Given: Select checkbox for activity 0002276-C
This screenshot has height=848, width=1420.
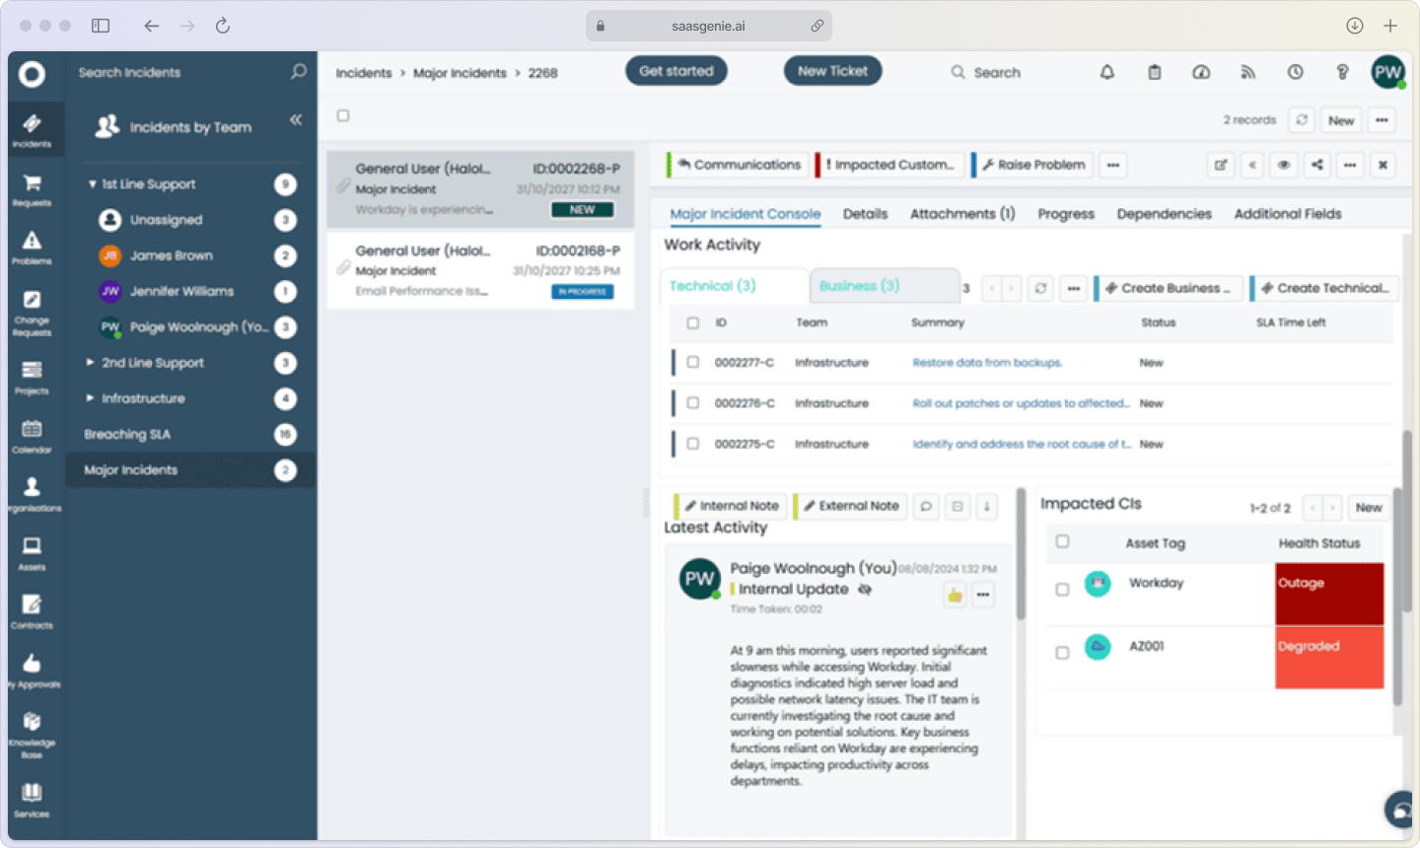Looking at the screenshot, I should tap(693, 402).
